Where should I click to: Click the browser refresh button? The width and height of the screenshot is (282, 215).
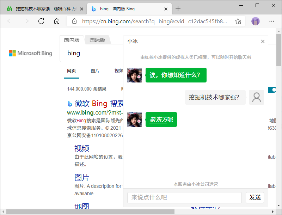[41, 21]
